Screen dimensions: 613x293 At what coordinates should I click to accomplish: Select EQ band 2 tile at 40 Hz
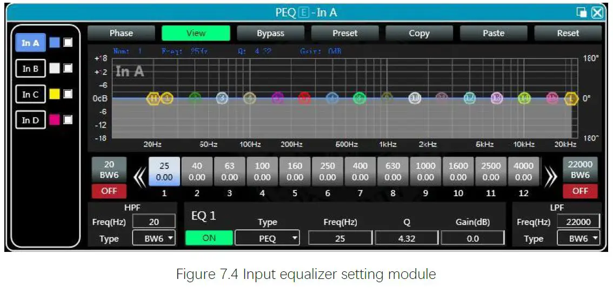tap(197, 171)
